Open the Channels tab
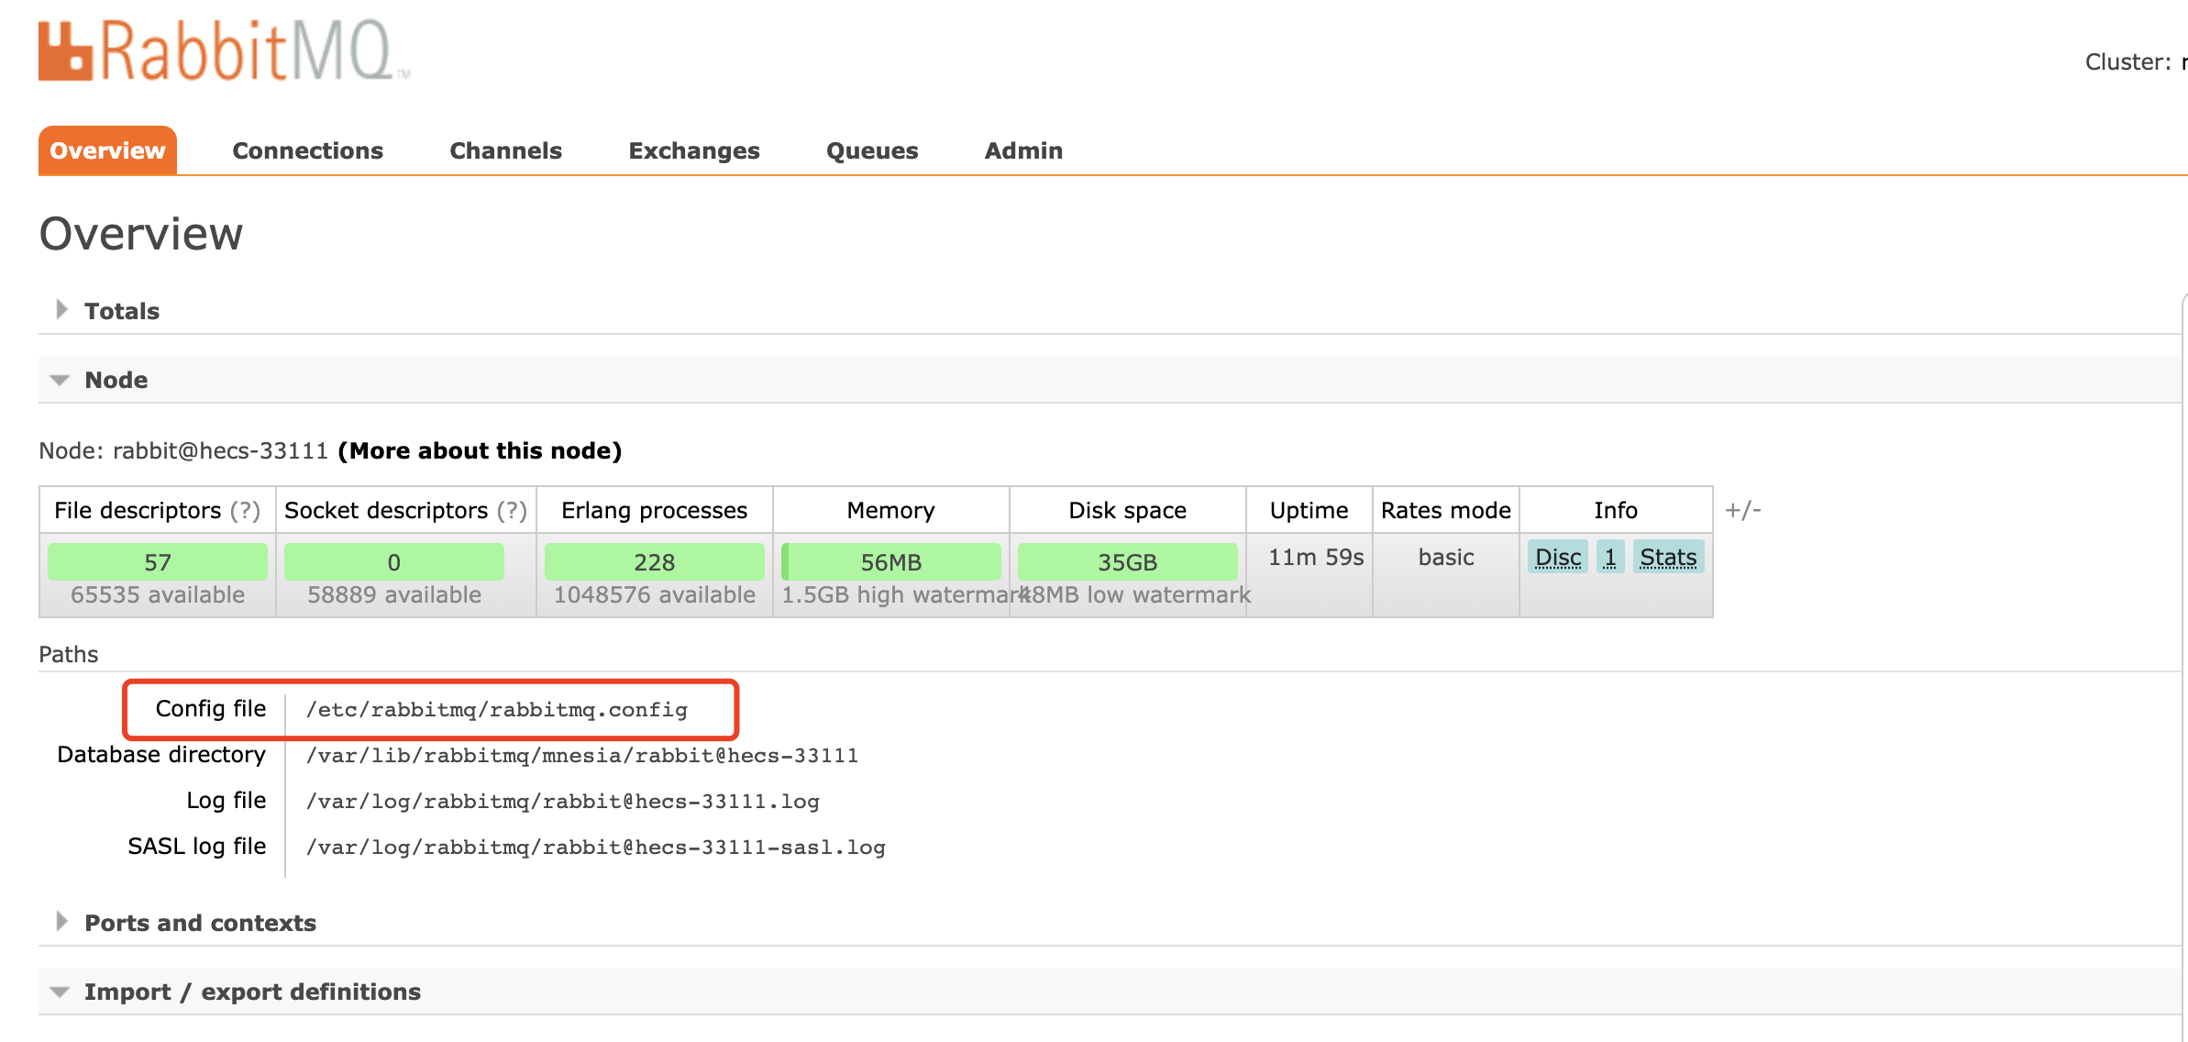This screenshot has width=2188, height=1042. click(x=505, y=150)
